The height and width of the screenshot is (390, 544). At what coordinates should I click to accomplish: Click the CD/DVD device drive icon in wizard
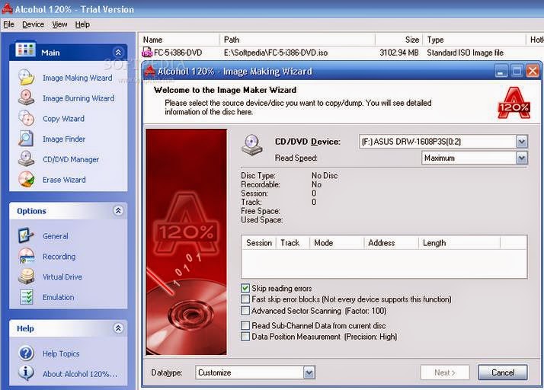pyautogui.click(x=252, y=145)
